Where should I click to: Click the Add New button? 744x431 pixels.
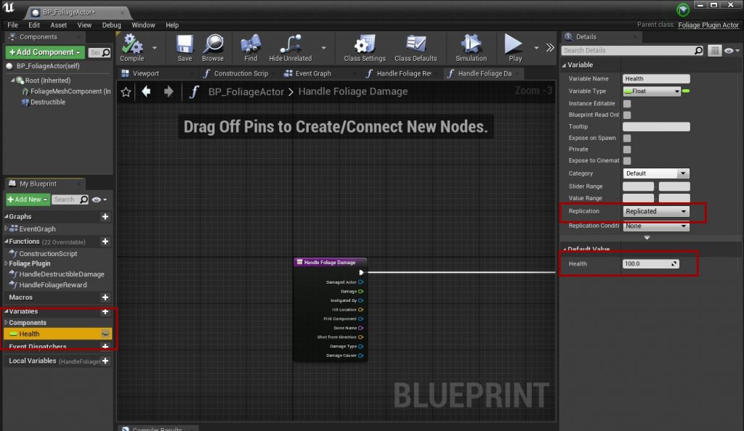point(28,200)
